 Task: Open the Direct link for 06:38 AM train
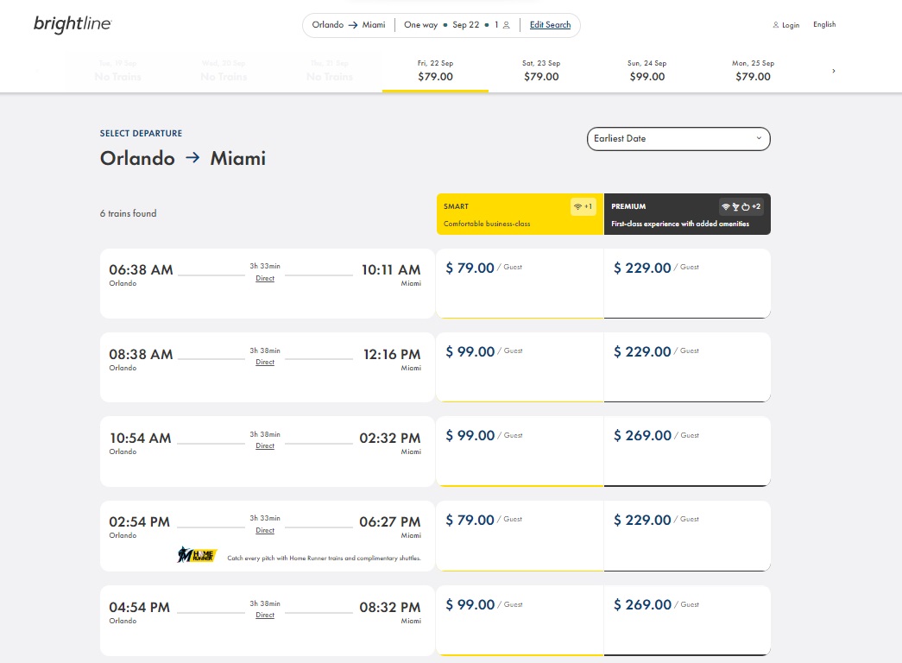pos(265,278)
